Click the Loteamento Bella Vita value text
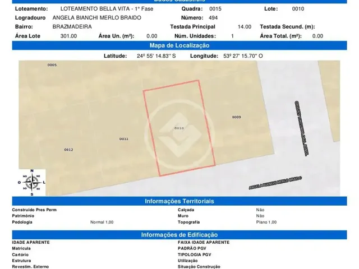Viewport: 359px width, 269px height. (107, 9)
